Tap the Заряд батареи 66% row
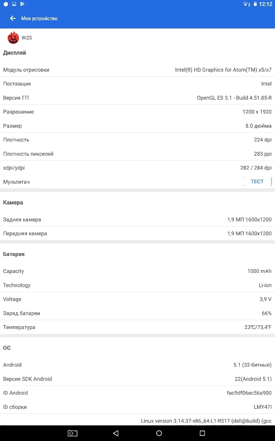The height and width of the screenshot is (441, 275). [137, 313]
